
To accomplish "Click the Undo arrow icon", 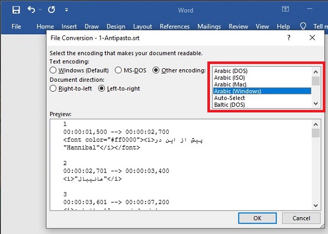I will click(x=31, y=10).
